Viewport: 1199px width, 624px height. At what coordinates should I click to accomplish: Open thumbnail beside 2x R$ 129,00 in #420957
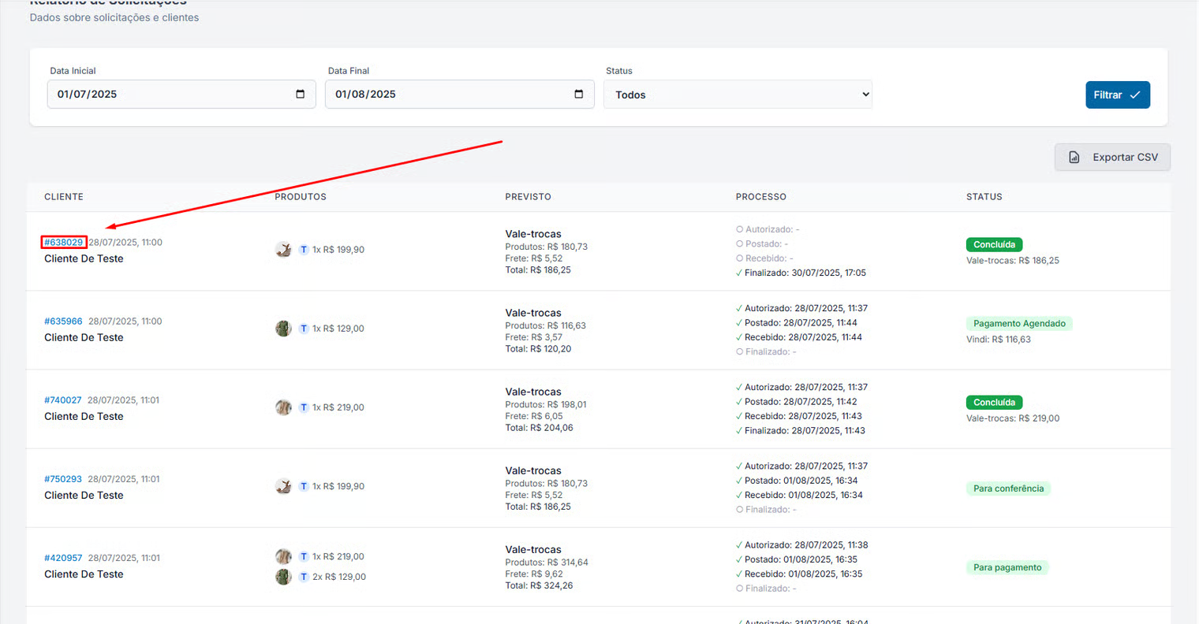coord(283,577)
